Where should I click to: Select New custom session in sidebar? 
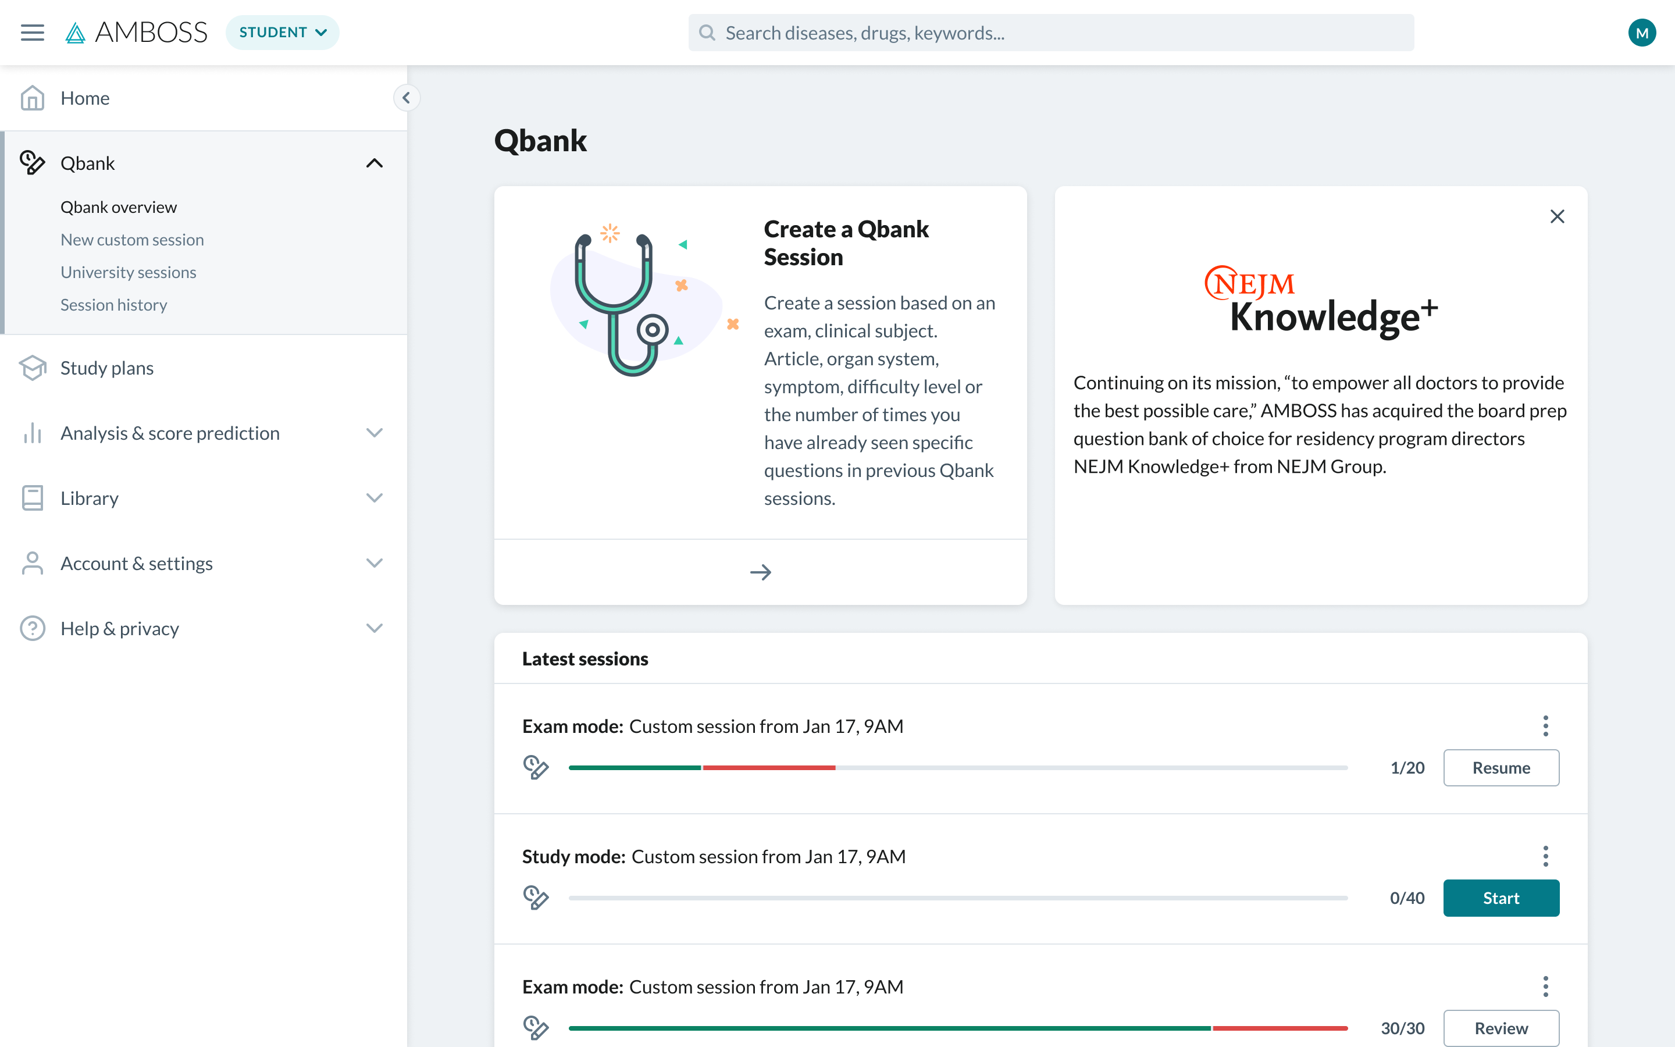pos(131,240)
